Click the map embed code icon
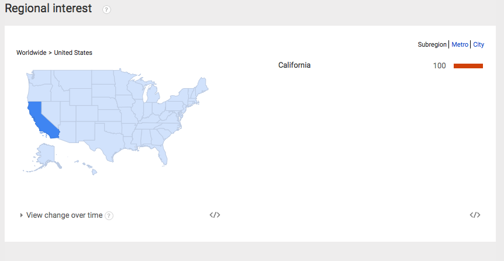This screenshot has width=504, height=261. pyautogui.click(x=215, y=215)
